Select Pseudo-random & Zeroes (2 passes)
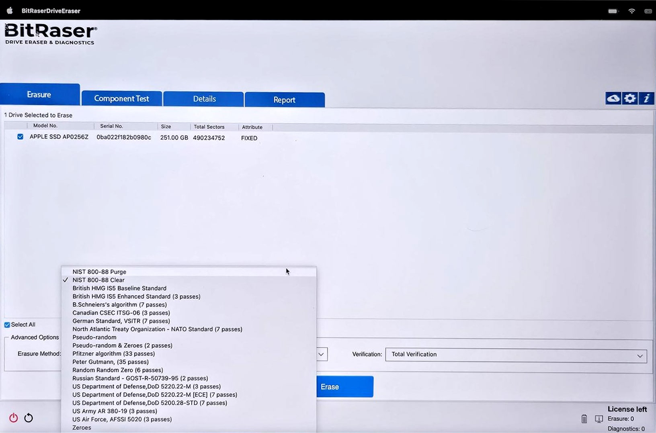 pyautogui.click(x=189, y=345)
